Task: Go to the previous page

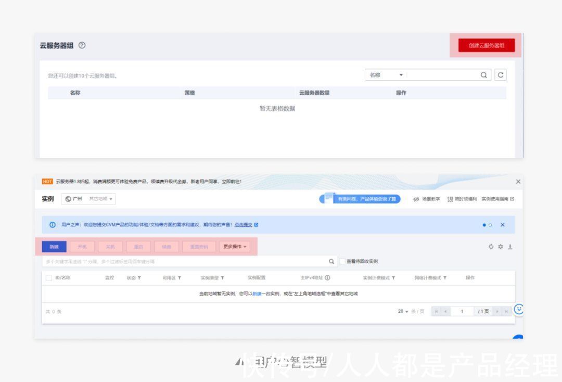Action: coord(445,311)
